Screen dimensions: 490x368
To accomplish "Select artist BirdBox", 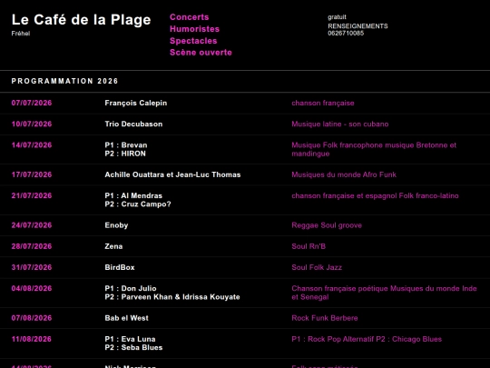I will [120, 267].
